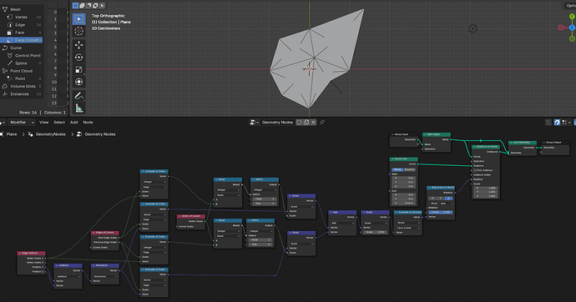Select the Edge domain in spreadsheet
Image resolution: width=576 pixels, height=302 pixels.
pyautogui.click(x=20, y=24)
